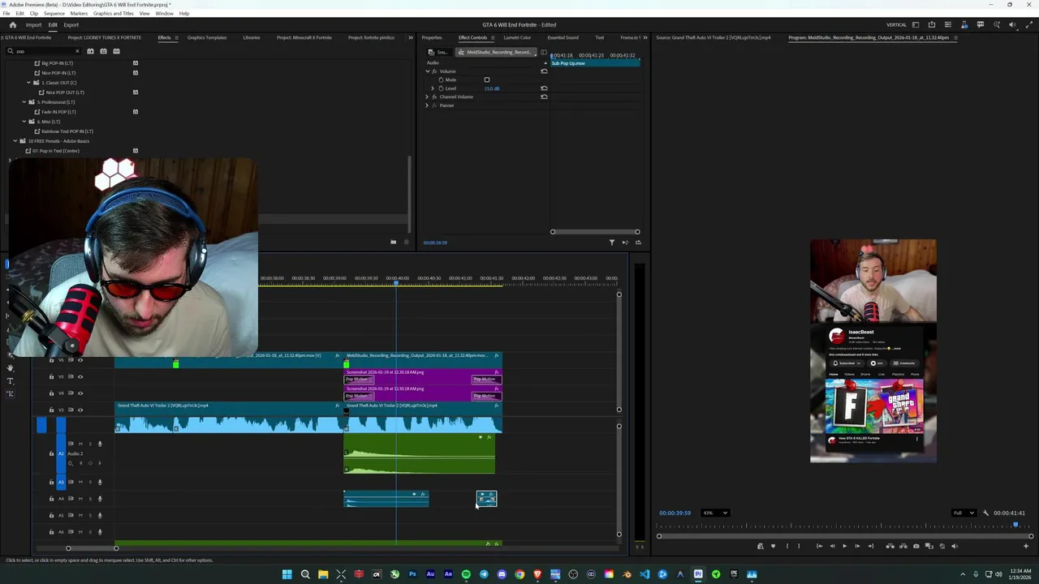Go to In point in program monitor

819,546
